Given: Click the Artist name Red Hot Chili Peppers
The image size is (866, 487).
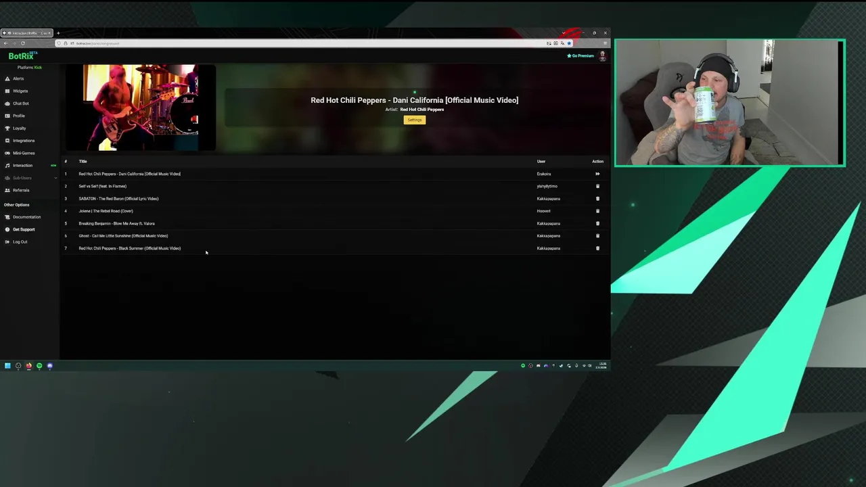Looking at the screenshot, I should [421, 110].
